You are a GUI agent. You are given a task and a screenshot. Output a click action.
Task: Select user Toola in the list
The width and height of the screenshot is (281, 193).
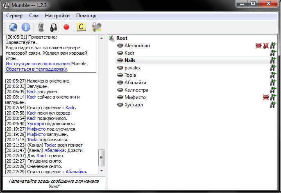click(130, 75)
